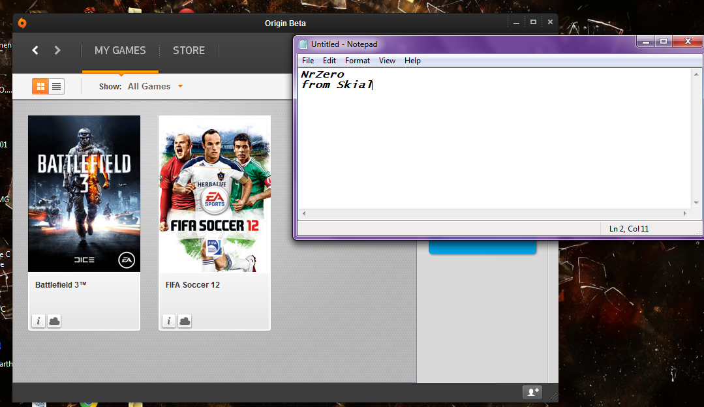Go forward with right arrow in Origin

pyautogui.click(x=57, y=50)
